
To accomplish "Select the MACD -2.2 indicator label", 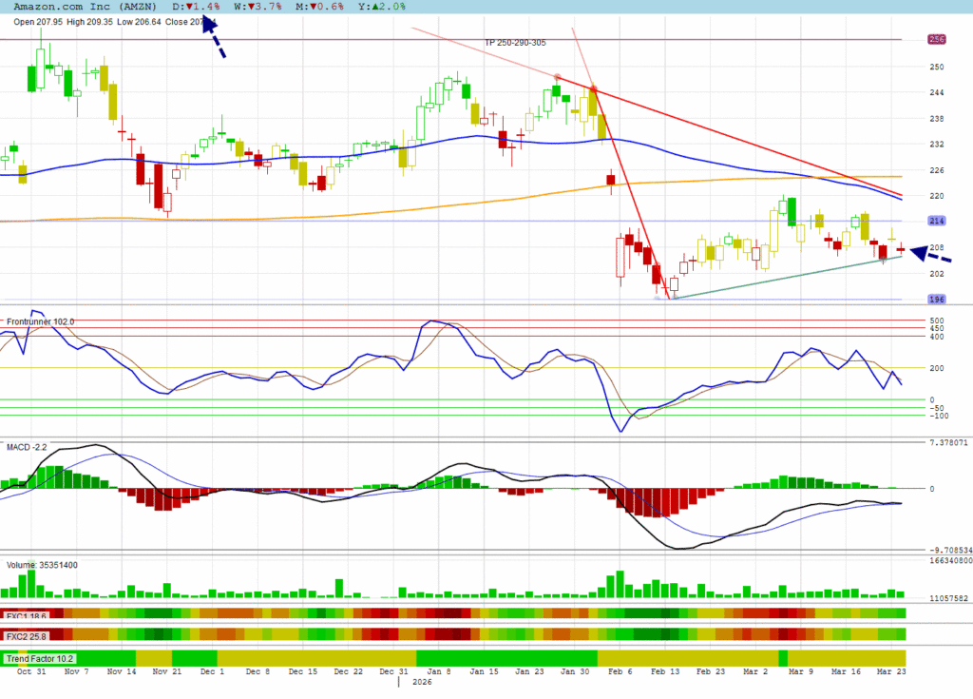I will [x=27, y=446].
